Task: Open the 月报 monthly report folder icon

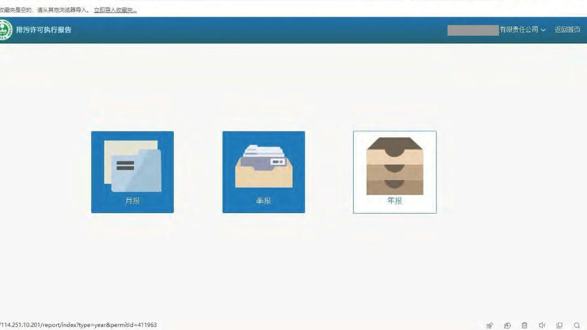Action: tap(133, 166)
